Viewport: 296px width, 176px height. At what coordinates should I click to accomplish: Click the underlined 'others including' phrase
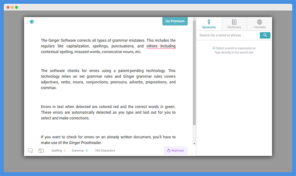161,46
